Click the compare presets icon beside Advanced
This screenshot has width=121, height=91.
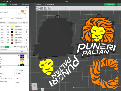click(x=27, y=47)
